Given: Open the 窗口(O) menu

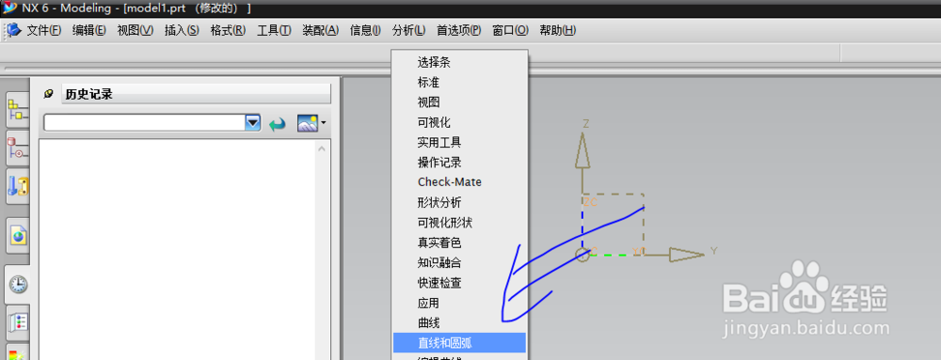Looking at the screenshot, I should point(511,30).
